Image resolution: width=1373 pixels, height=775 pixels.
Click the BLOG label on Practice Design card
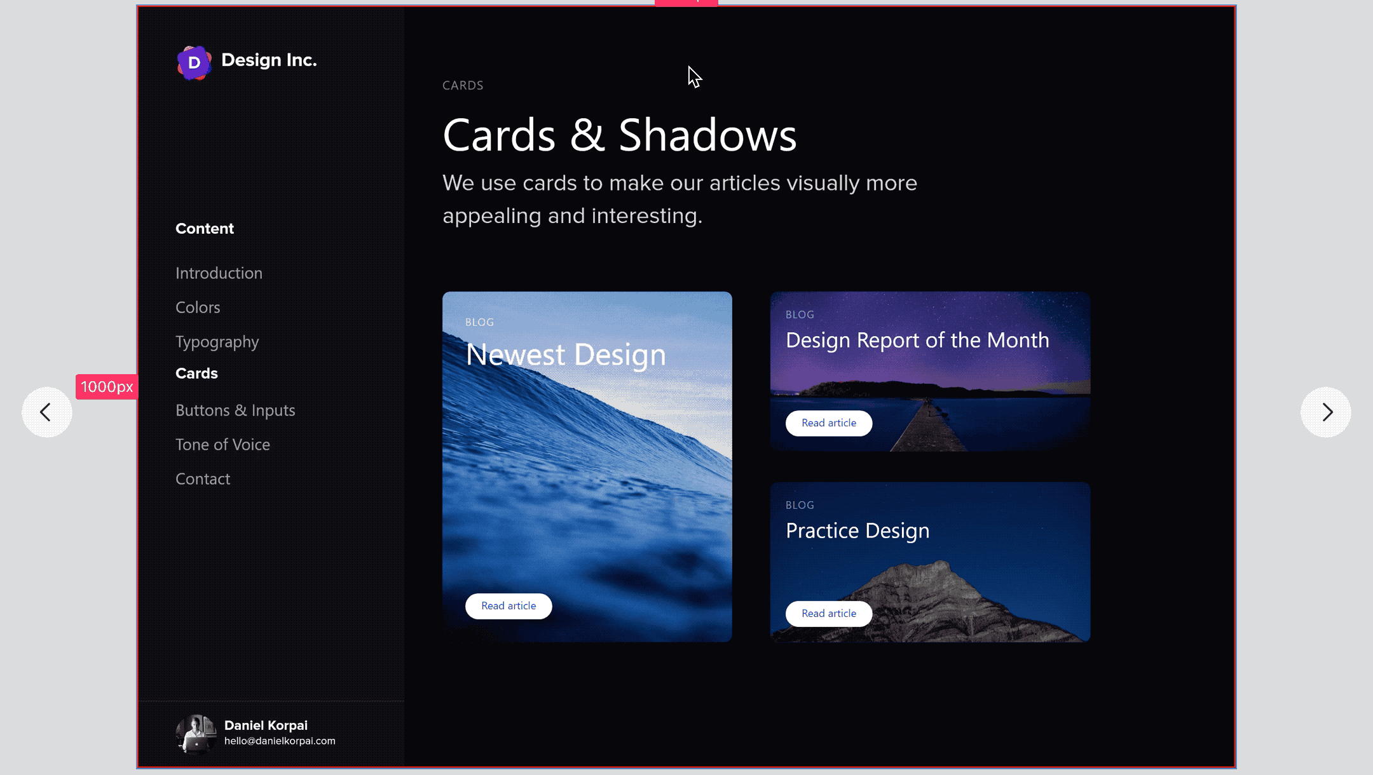[800, 504]
